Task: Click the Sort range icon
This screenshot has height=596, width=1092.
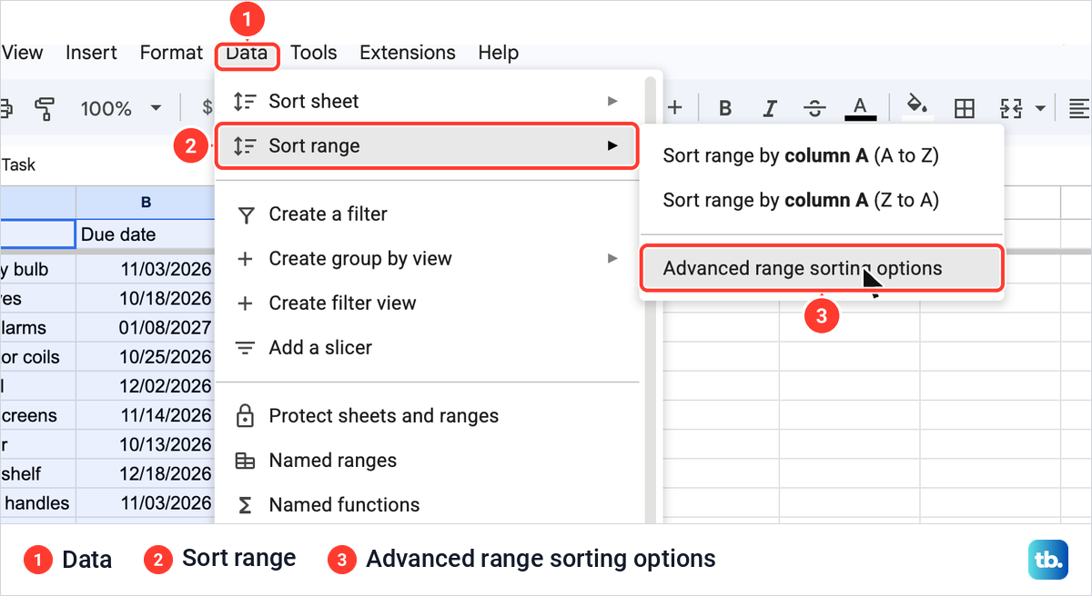Action: click(245, 145)
